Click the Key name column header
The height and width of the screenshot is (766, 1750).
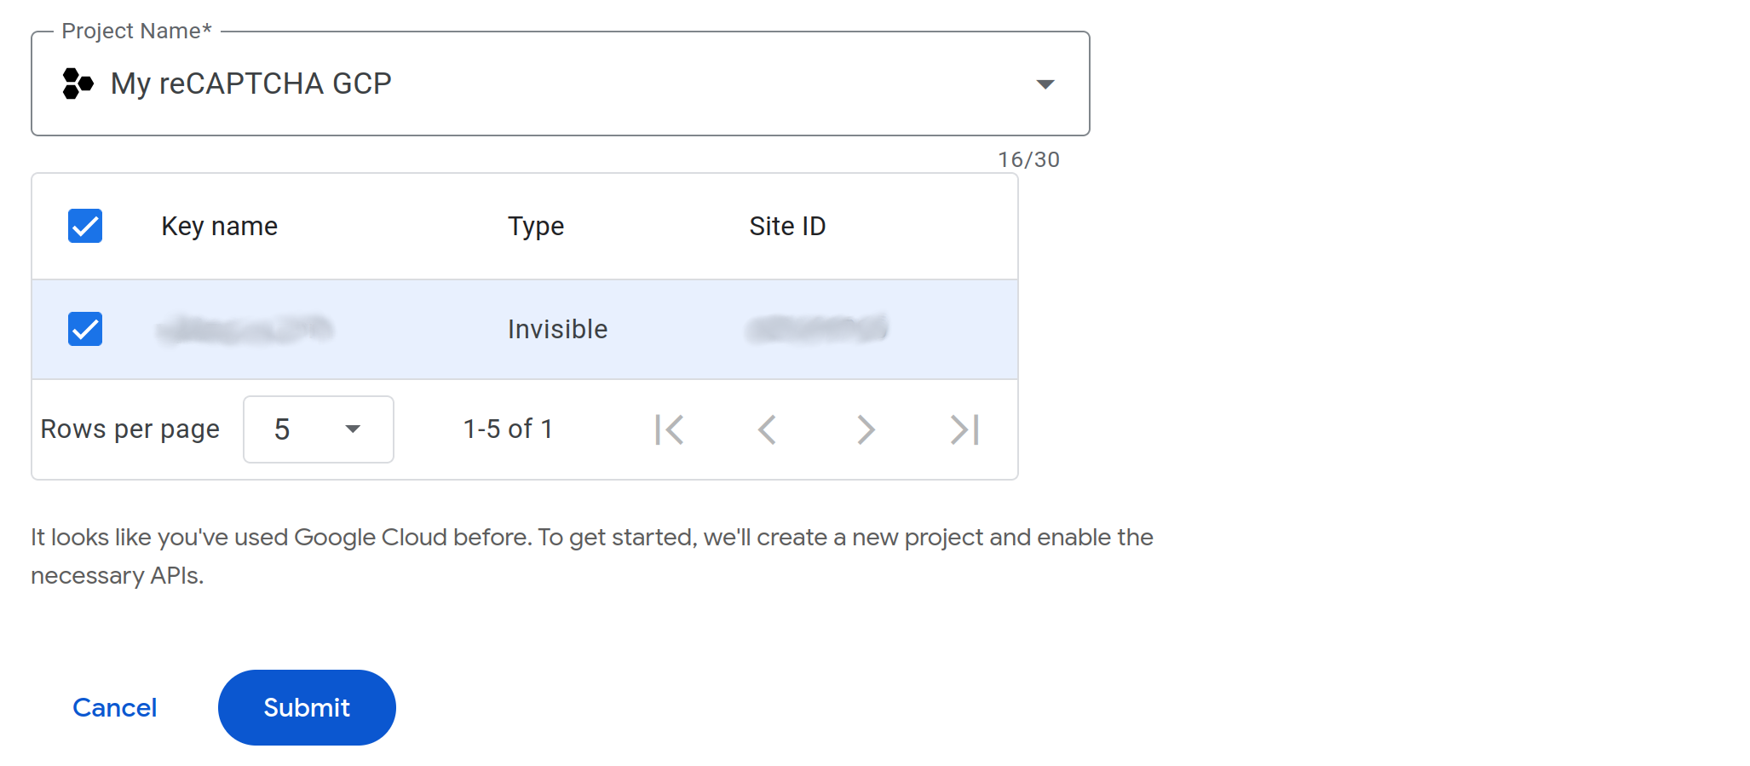[x=220, y=226]
